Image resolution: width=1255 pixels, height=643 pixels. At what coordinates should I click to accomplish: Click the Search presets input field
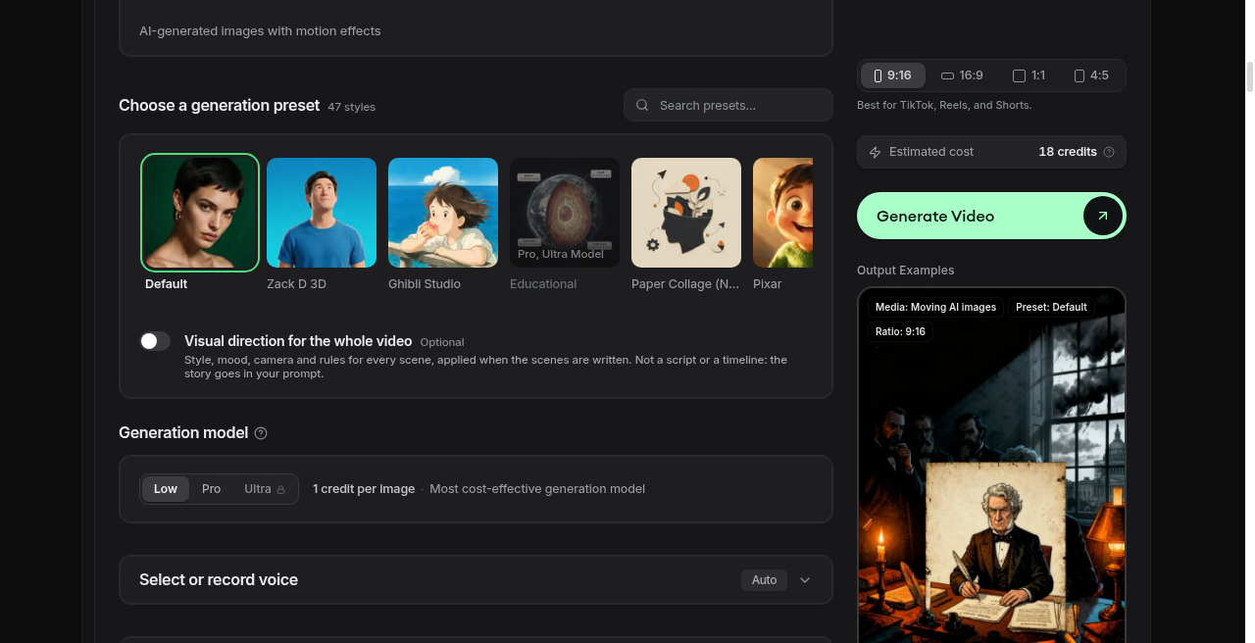[728, 105]
